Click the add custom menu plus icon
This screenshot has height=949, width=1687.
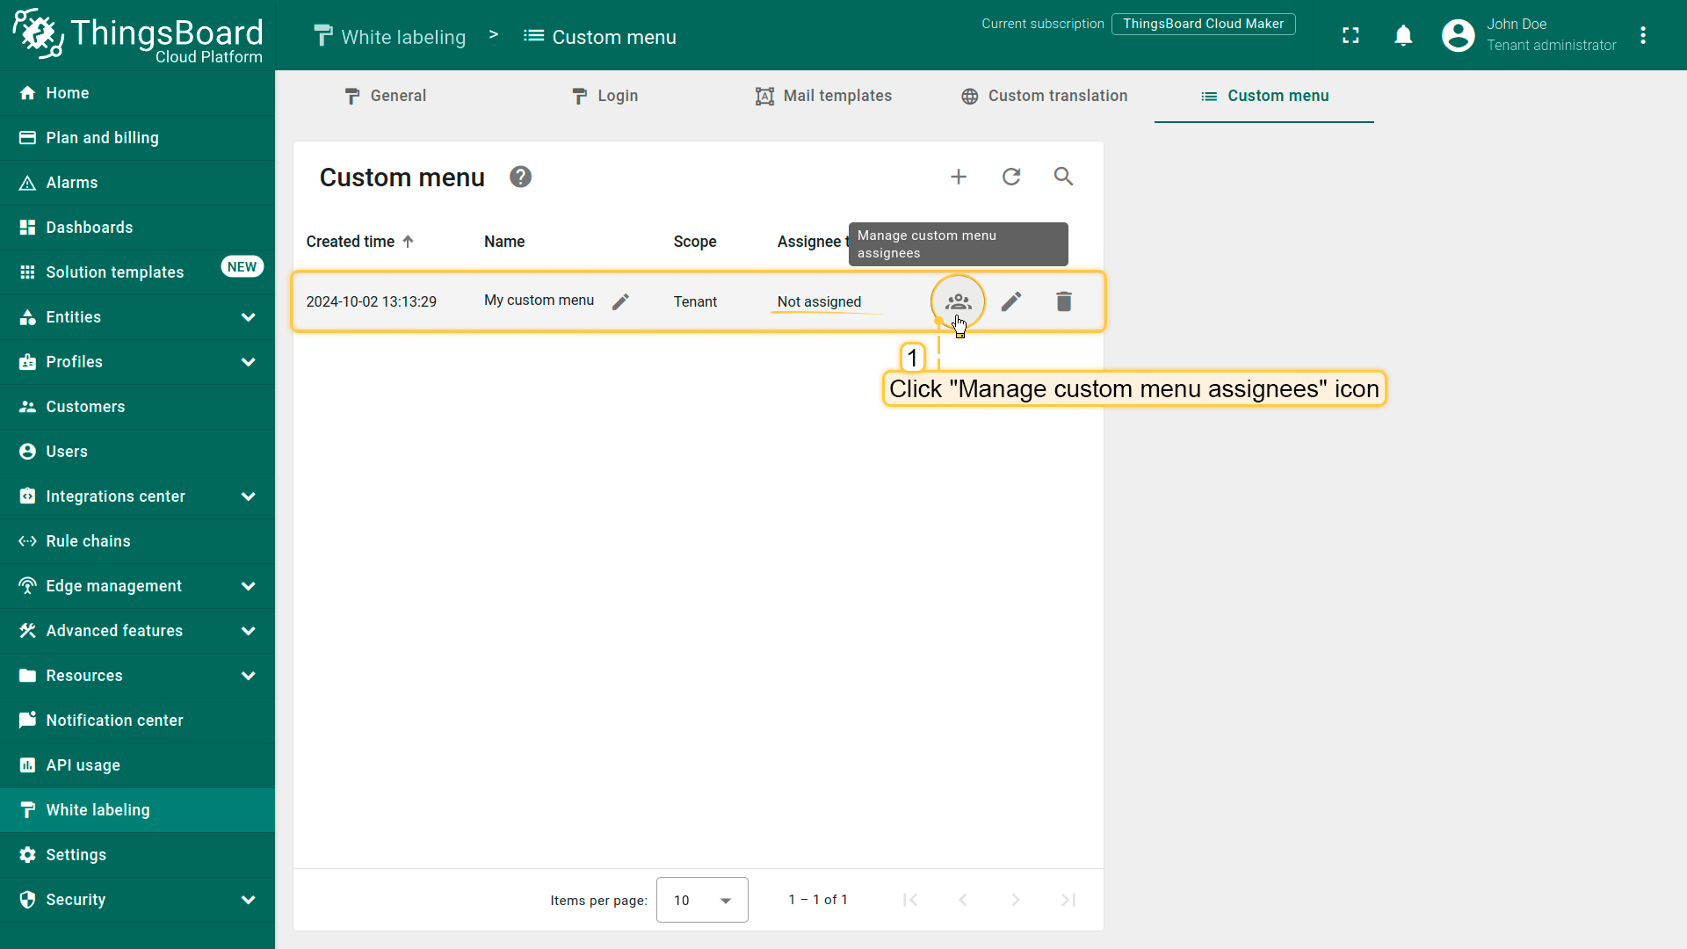pyautogui.click(x=958, y=177)
